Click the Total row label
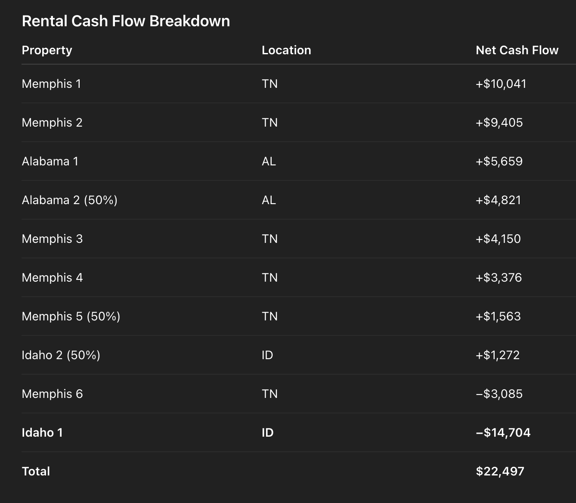 (x=36, y=472)
